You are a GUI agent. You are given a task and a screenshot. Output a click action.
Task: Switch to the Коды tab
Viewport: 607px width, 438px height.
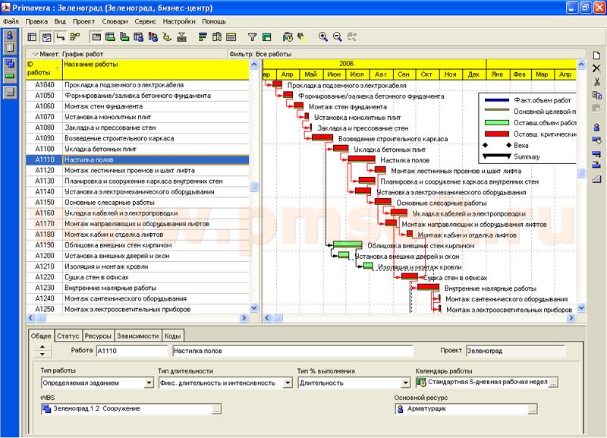(172, 336)
